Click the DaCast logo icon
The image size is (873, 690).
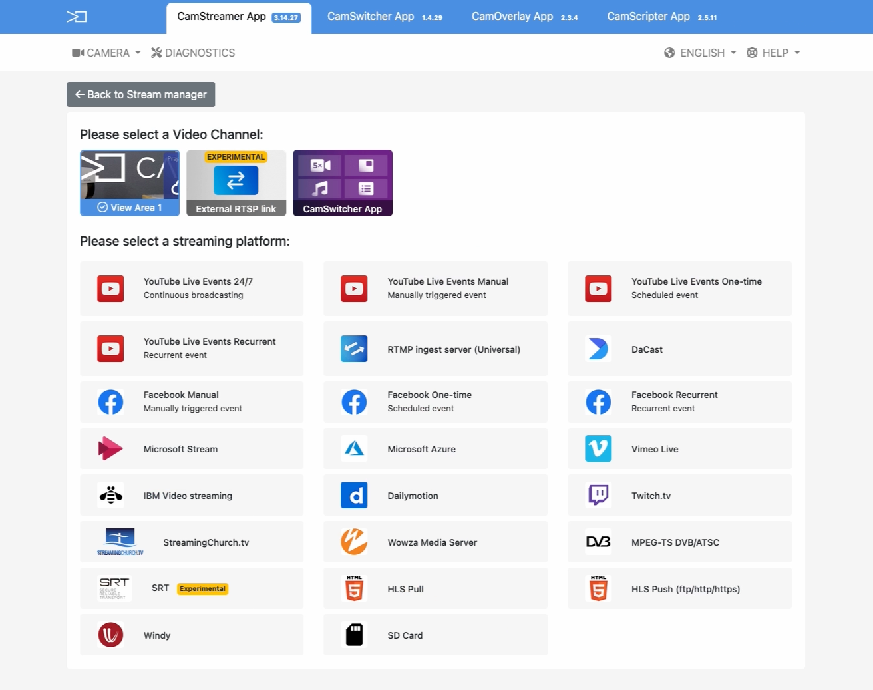598,349
